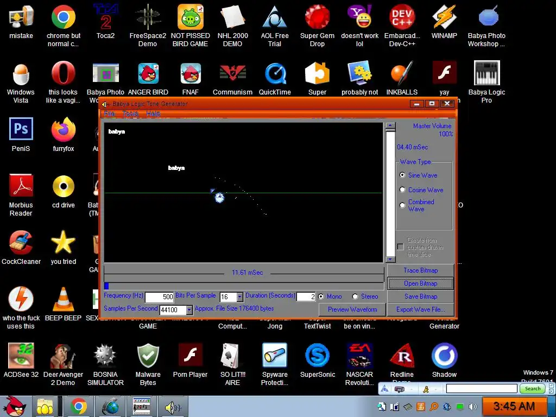Select the QuickTime desktop icon
Viewport: 556px width, 417px height.
(275, 78)
